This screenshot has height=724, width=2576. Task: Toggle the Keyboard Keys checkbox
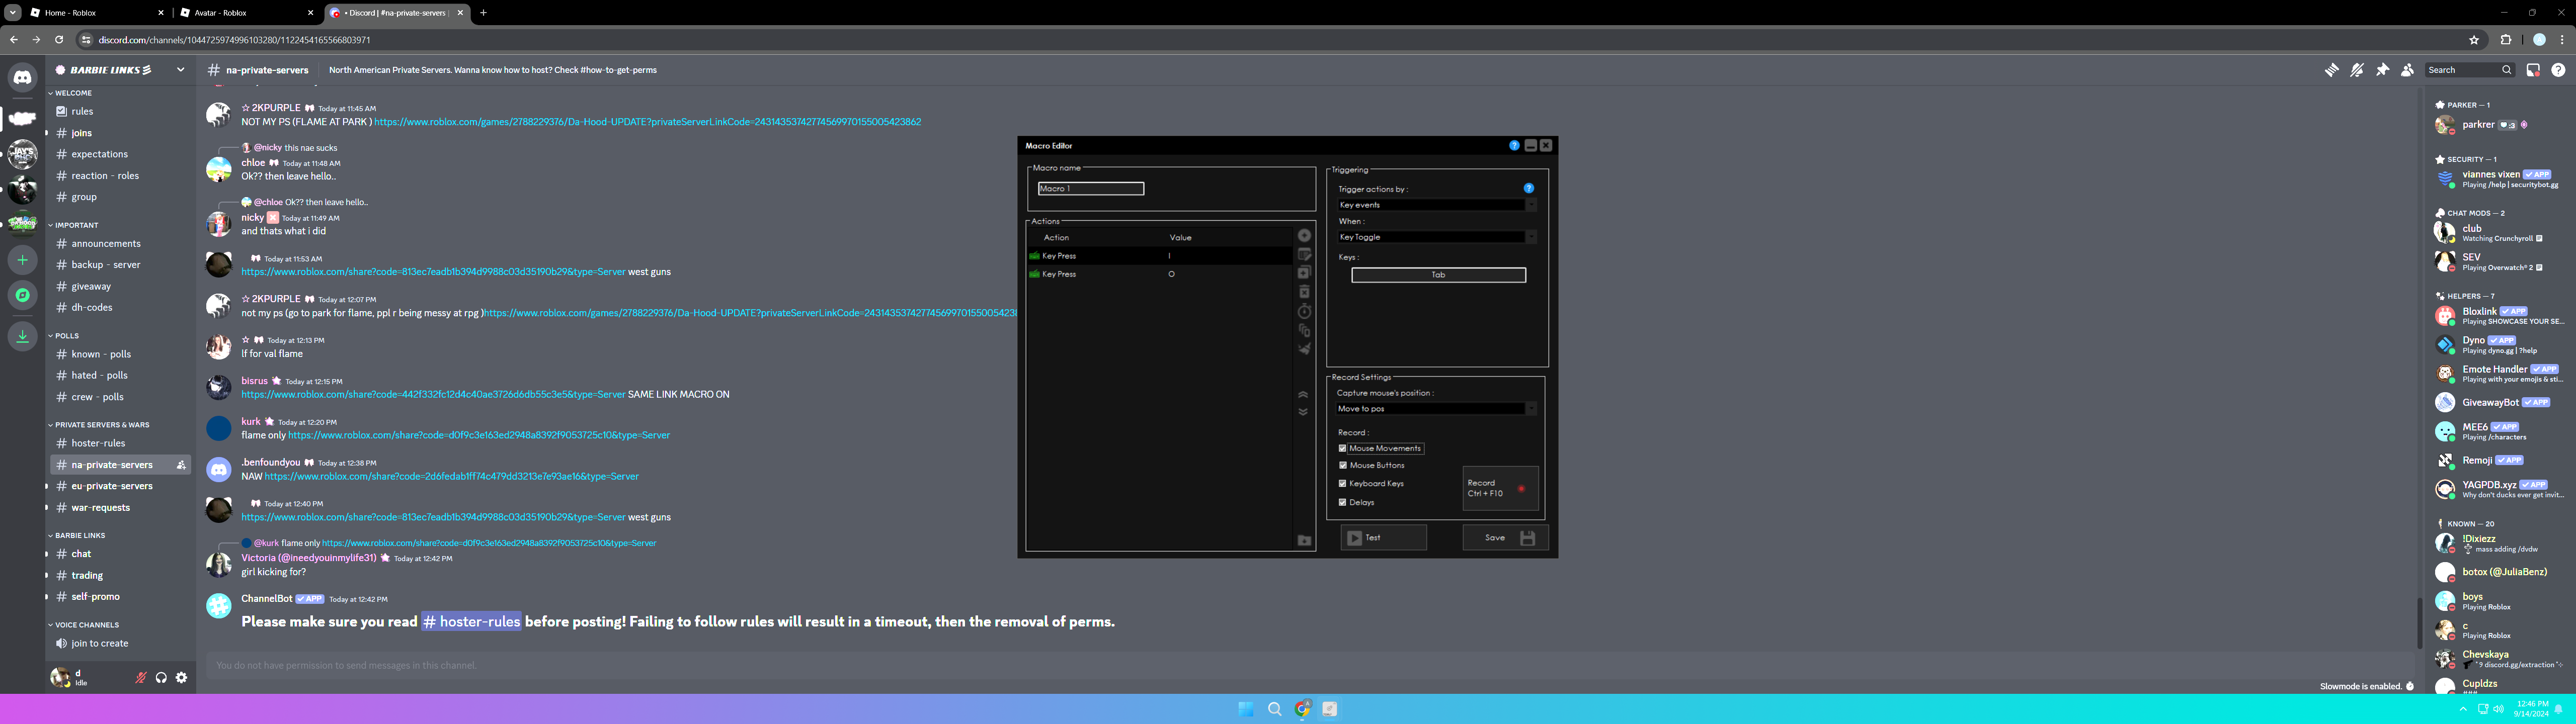(x=1343, y=483)
